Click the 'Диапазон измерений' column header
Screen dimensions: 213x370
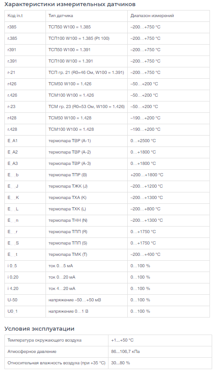click(168, 16)
